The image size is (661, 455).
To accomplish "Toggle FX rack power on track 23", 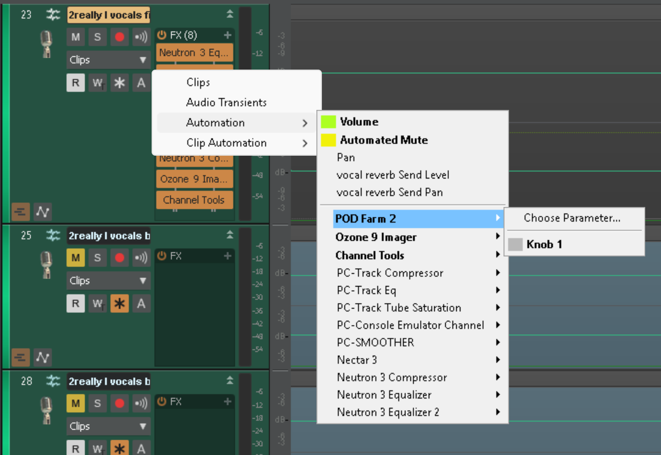I will click(161, 35).
